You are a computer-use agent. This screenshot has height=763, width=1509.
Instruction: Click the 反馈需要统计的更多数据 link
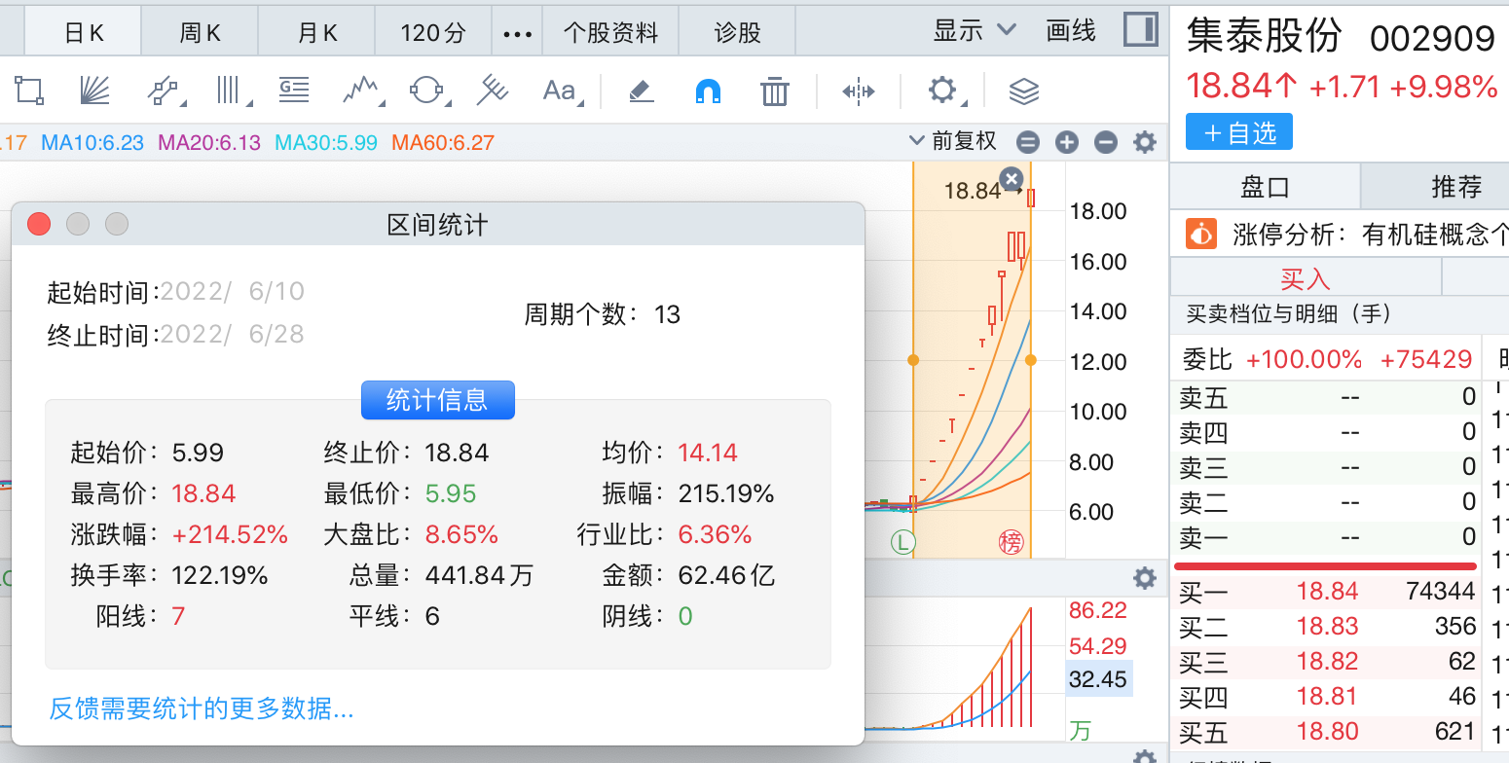(202, 708)
